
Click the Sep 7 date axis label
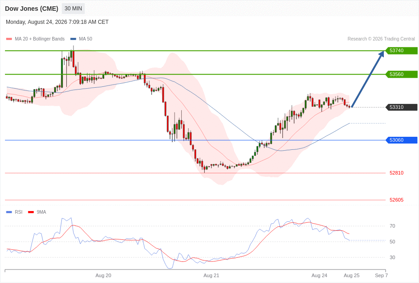point(381,275)
